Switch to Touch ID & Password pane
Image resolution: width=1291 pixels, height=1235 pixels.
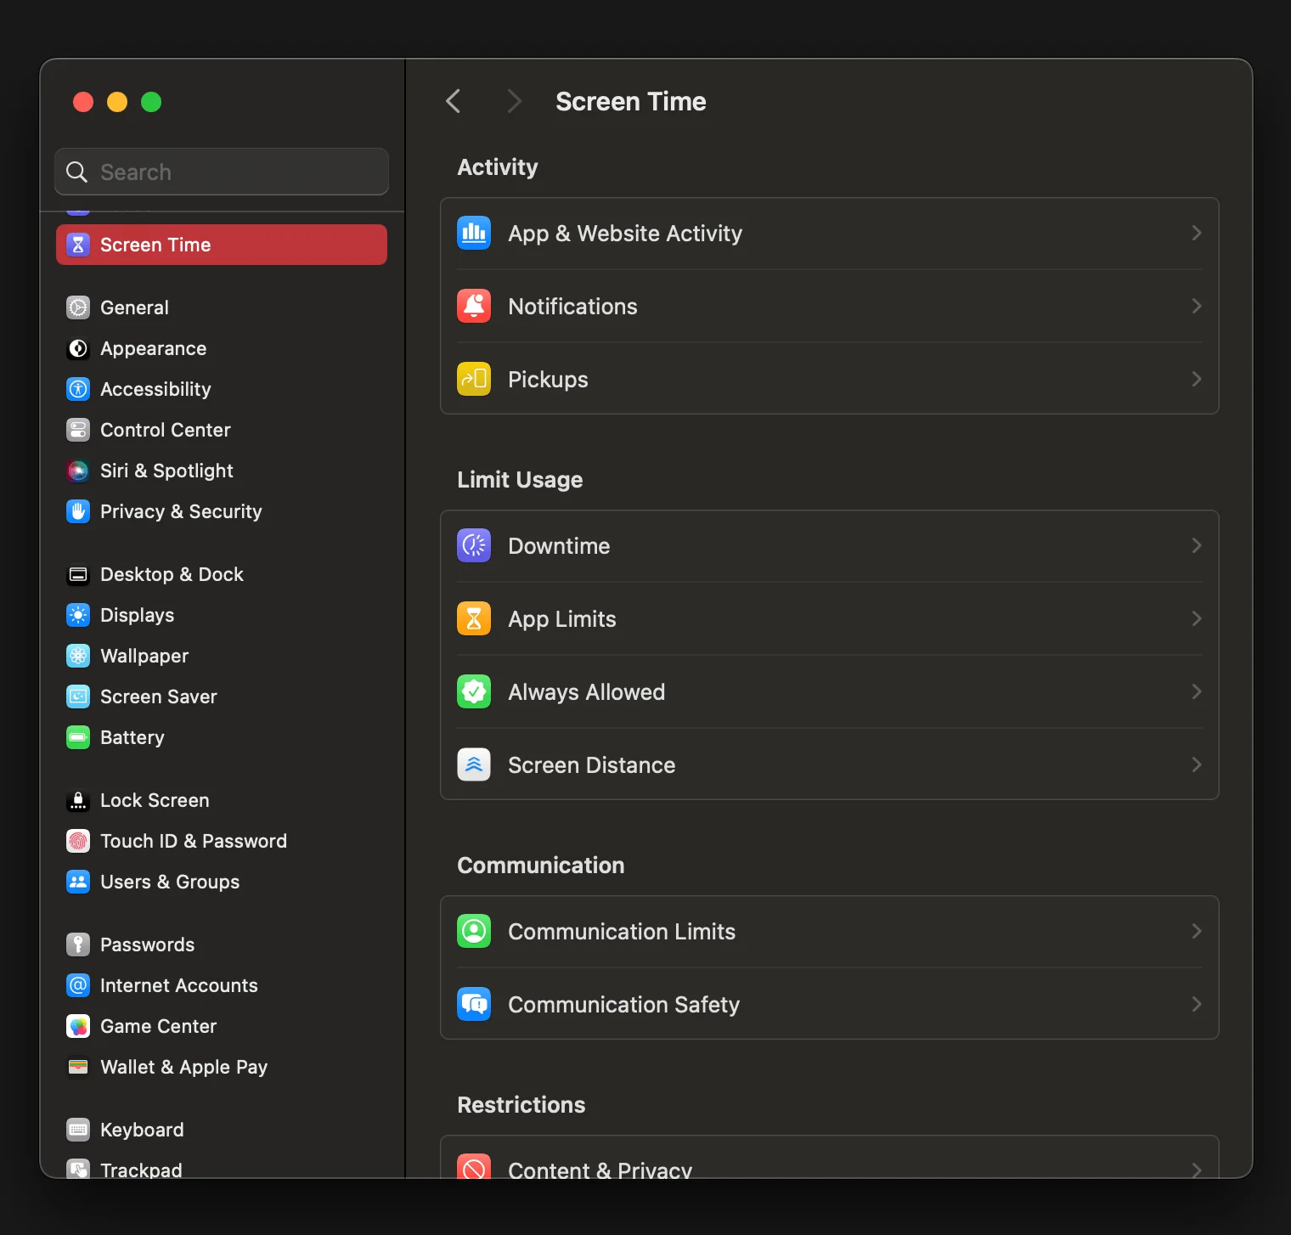click(193, 841)
